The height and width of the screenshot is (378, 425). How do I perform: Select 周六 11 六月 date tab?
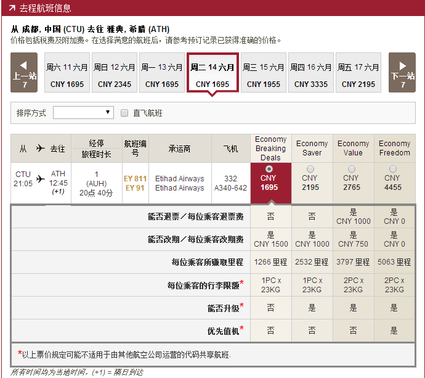point(67,72)
